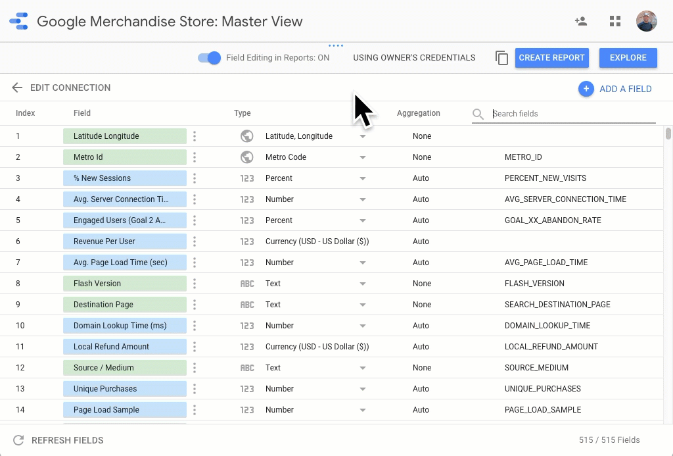The height and width of the screenshot is (456, 673).
Task: Expand type dropdown for Latitude Longitude row
Action: point(363,137)
